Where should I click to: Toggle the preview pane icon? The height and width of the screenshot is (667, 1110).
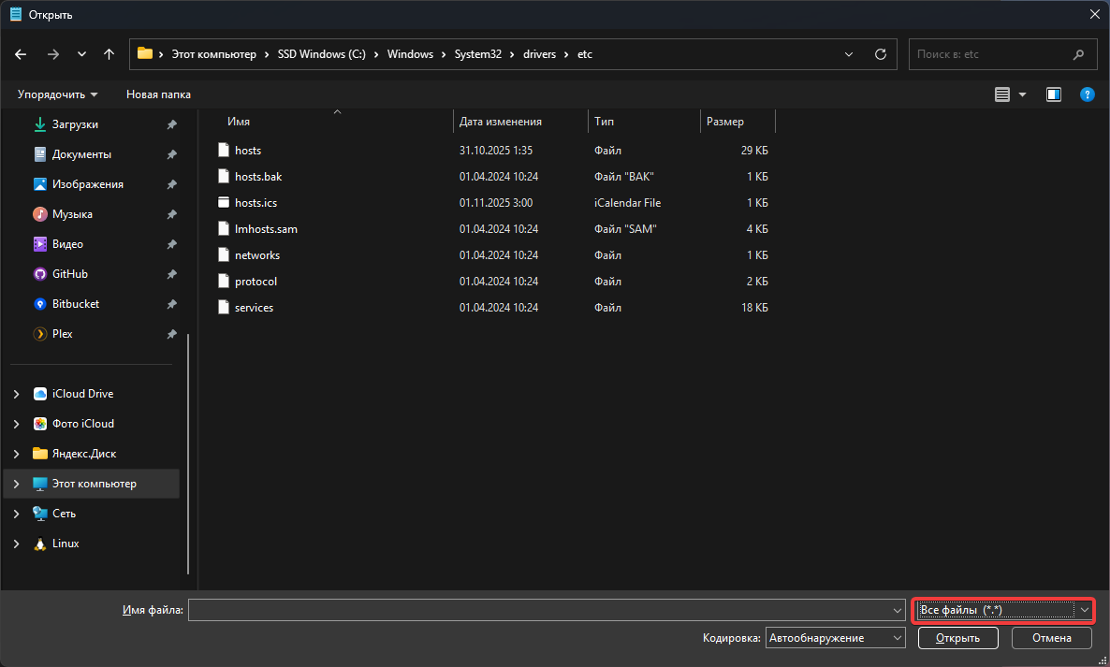(x=1054, y=94)
